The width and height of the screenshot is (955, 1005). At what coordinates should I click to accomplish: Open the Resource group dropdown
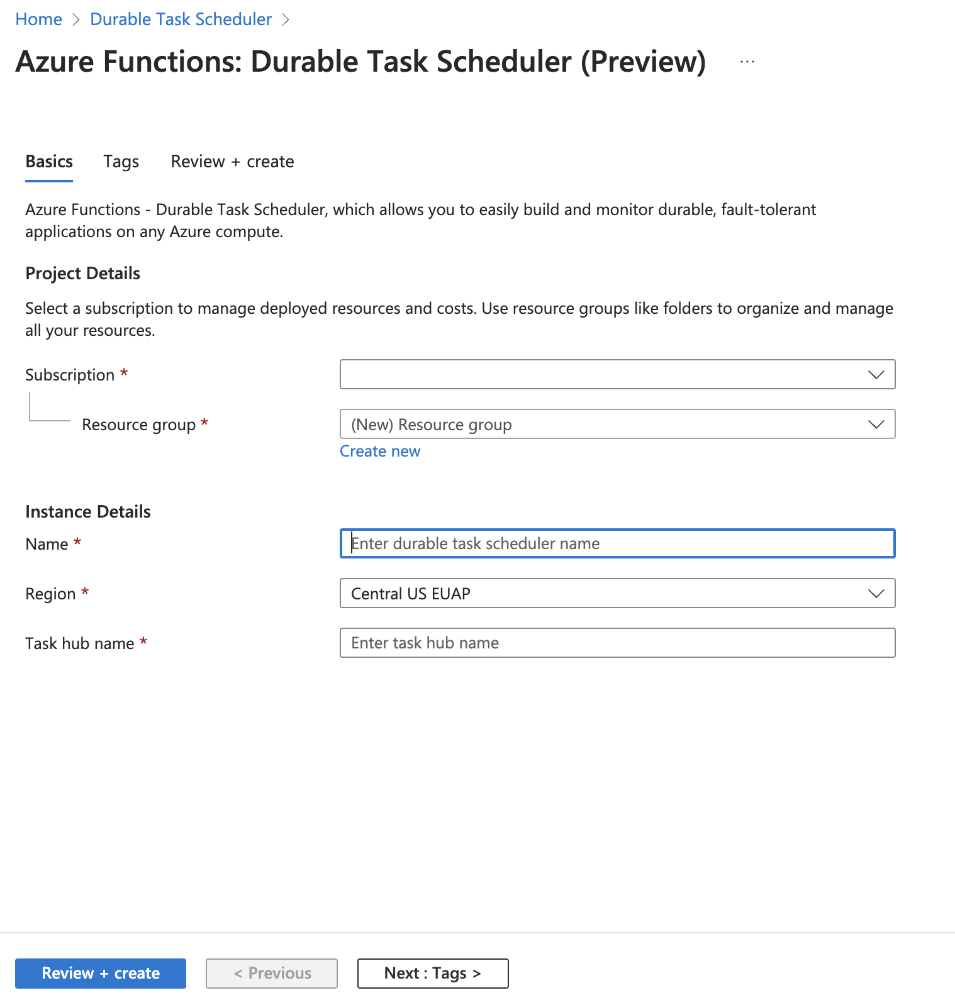(x=604, y=425)
